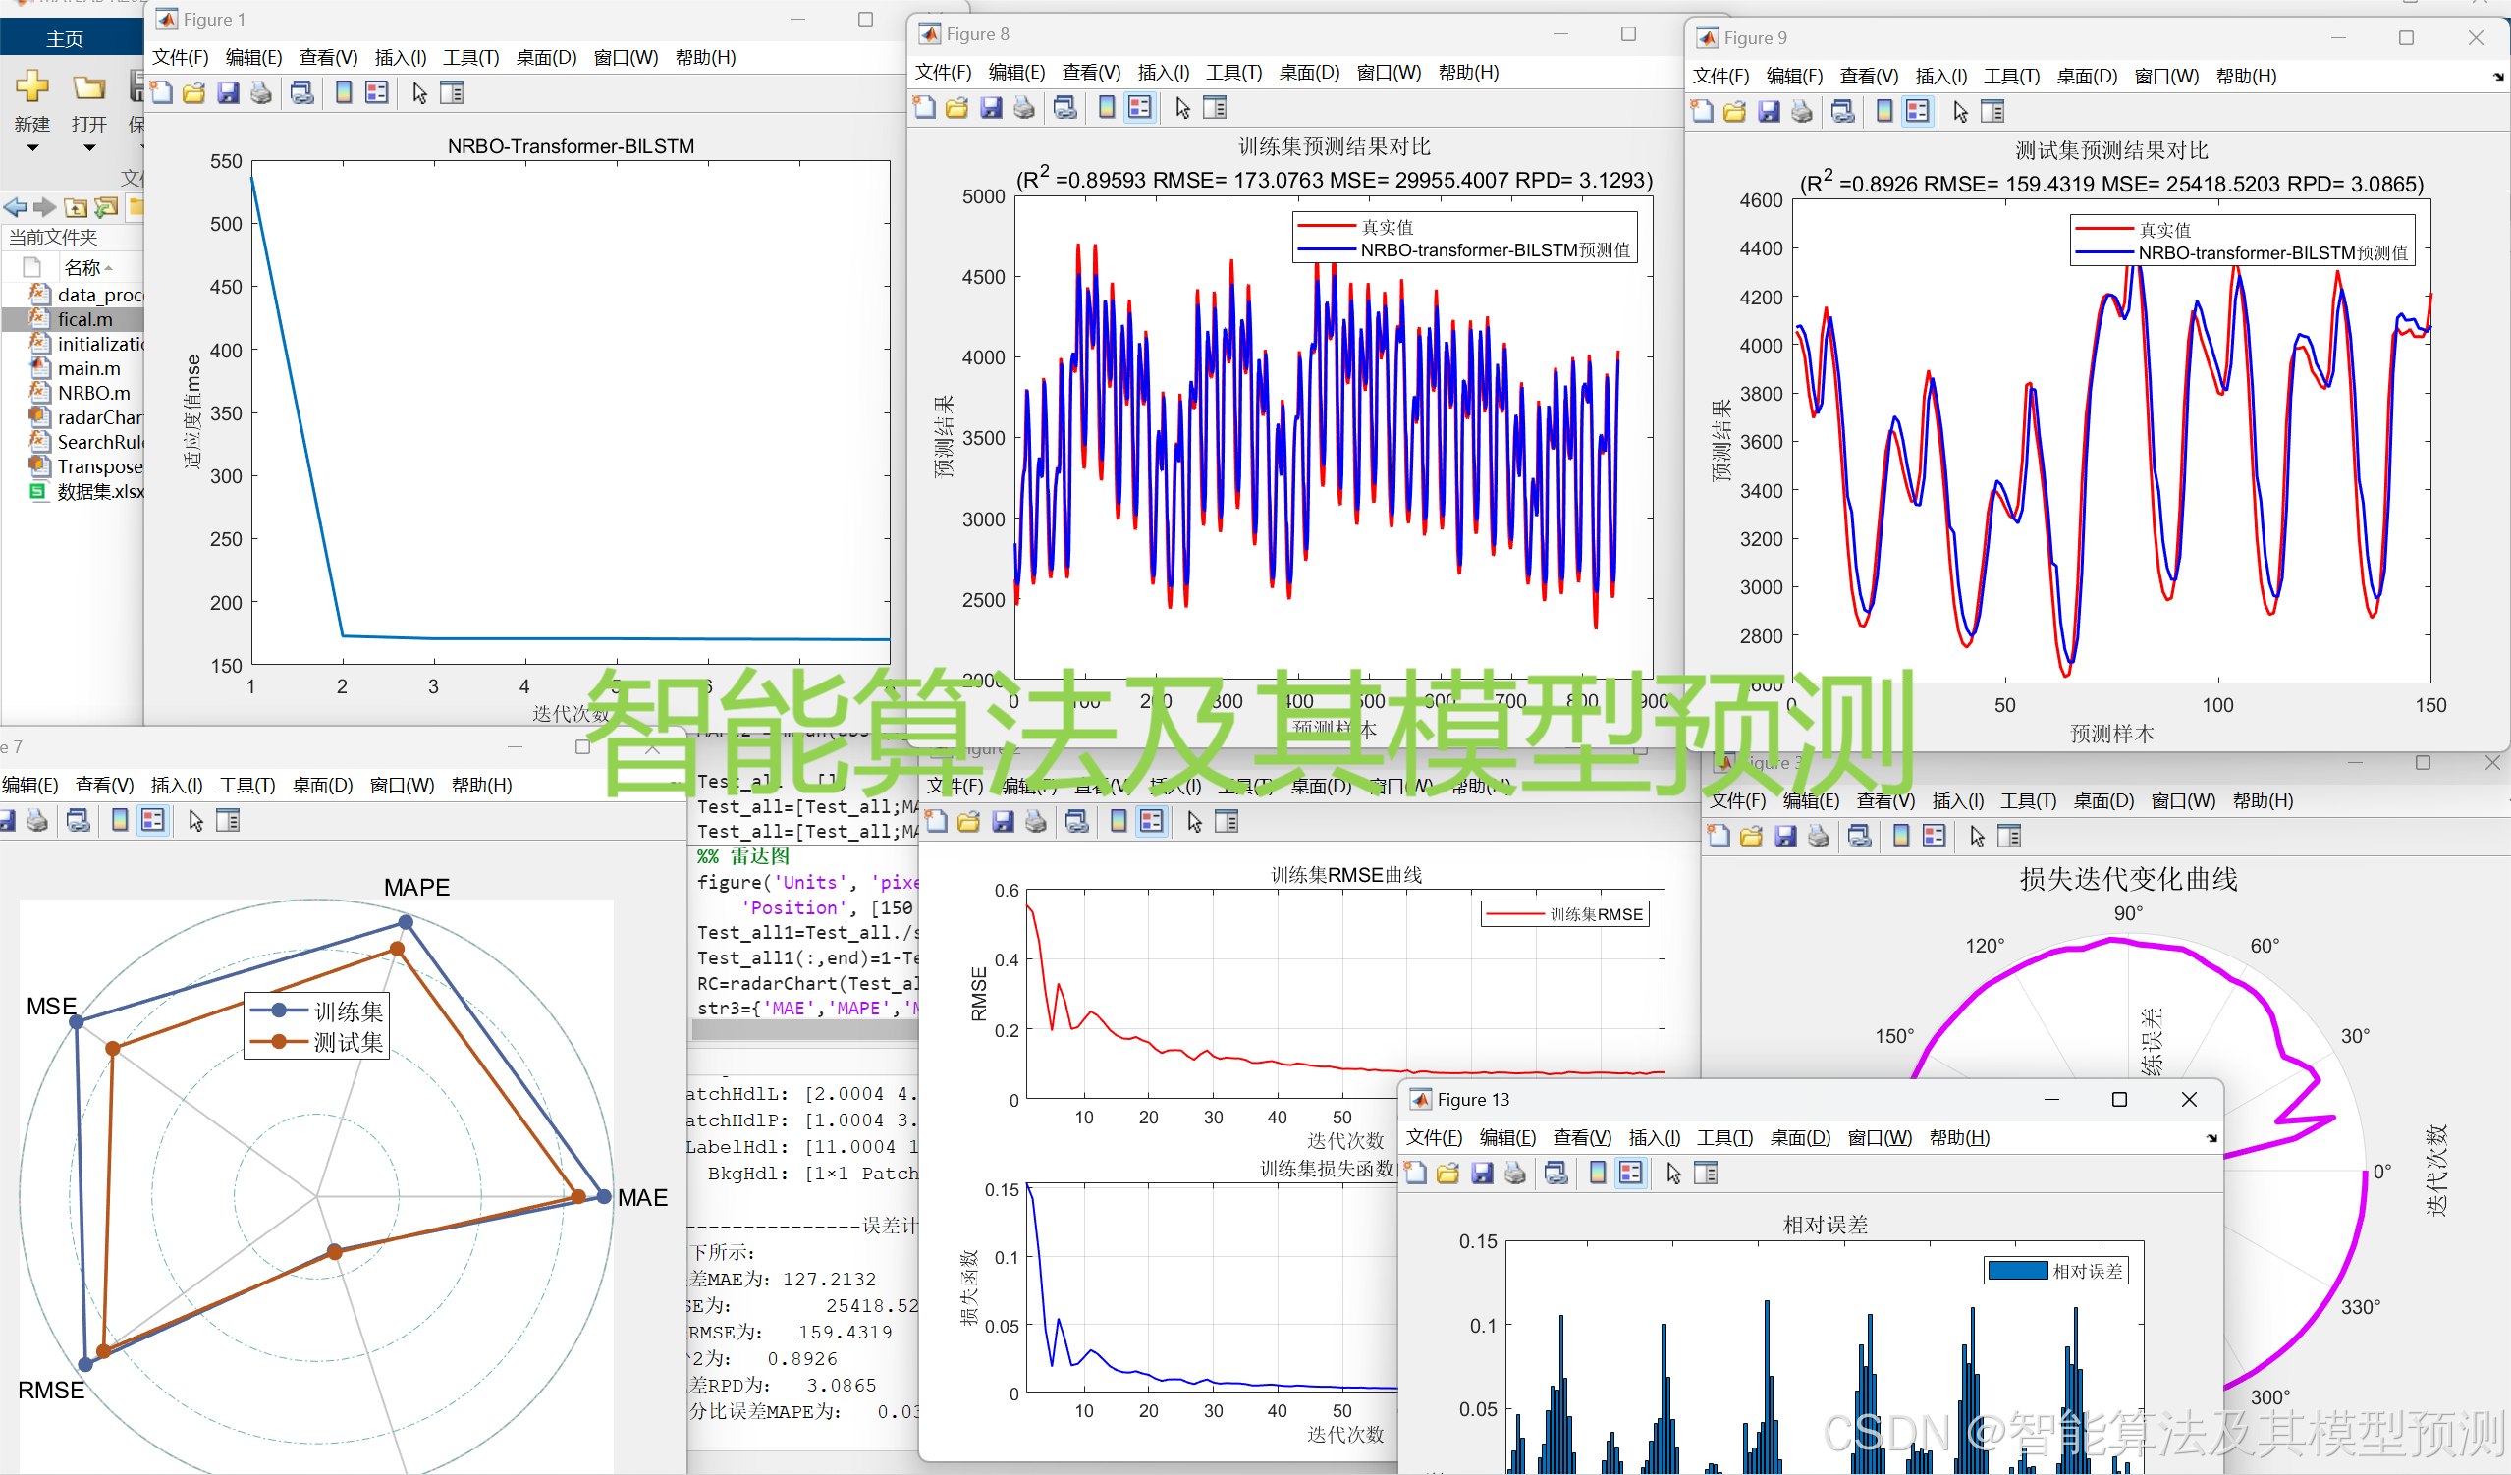Click the up-one-level folder button
The width and height of the screenshot is (2511, 1475).
[x=76, y=207]
